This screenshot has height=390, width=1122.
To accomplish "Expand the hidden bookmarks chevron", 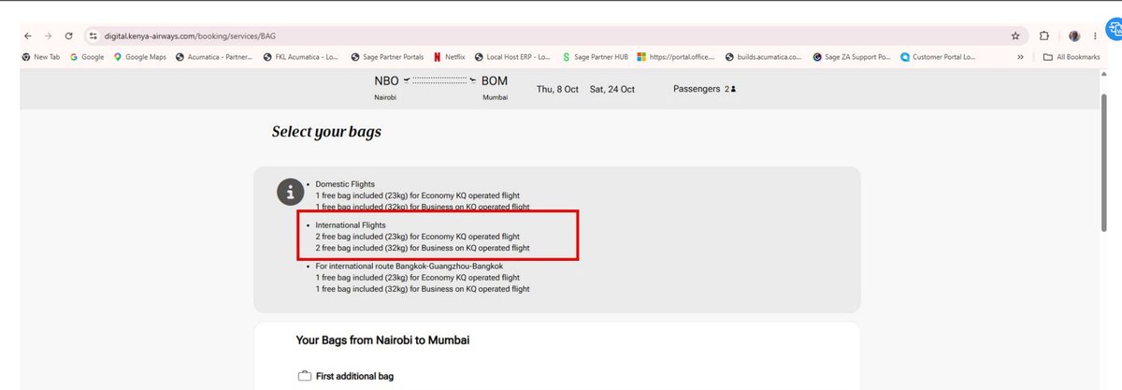I will tap(1020, 56).
